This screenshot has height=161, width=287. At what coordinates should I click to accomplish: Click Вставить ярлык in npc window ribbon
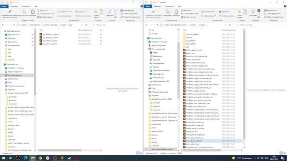pyautogui.click(x=45, y=17)
